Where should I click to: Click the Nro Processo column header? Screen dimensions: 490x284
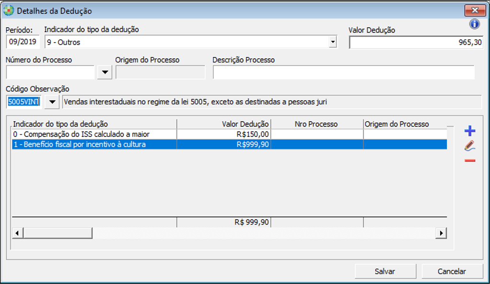(x=316, y=124)
